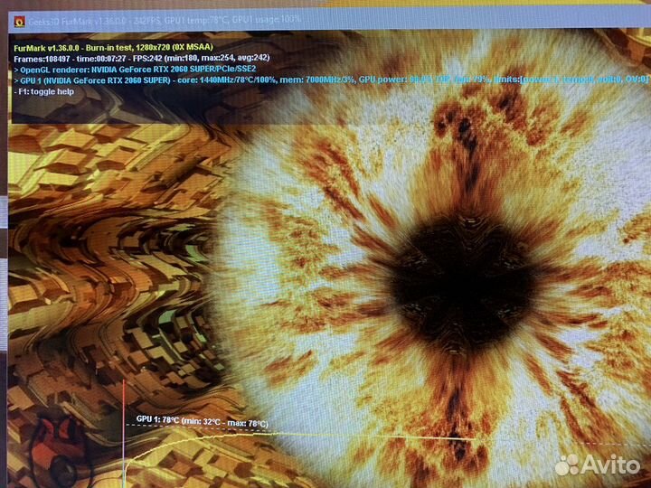Click the "F1: toggle help" hint
651x488 pixels.
coord(43,91)
